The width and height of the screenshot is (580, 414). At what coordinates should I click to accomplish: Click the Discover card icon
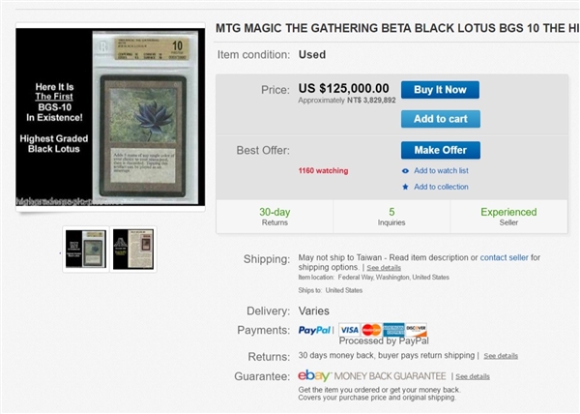pos(416,330)
